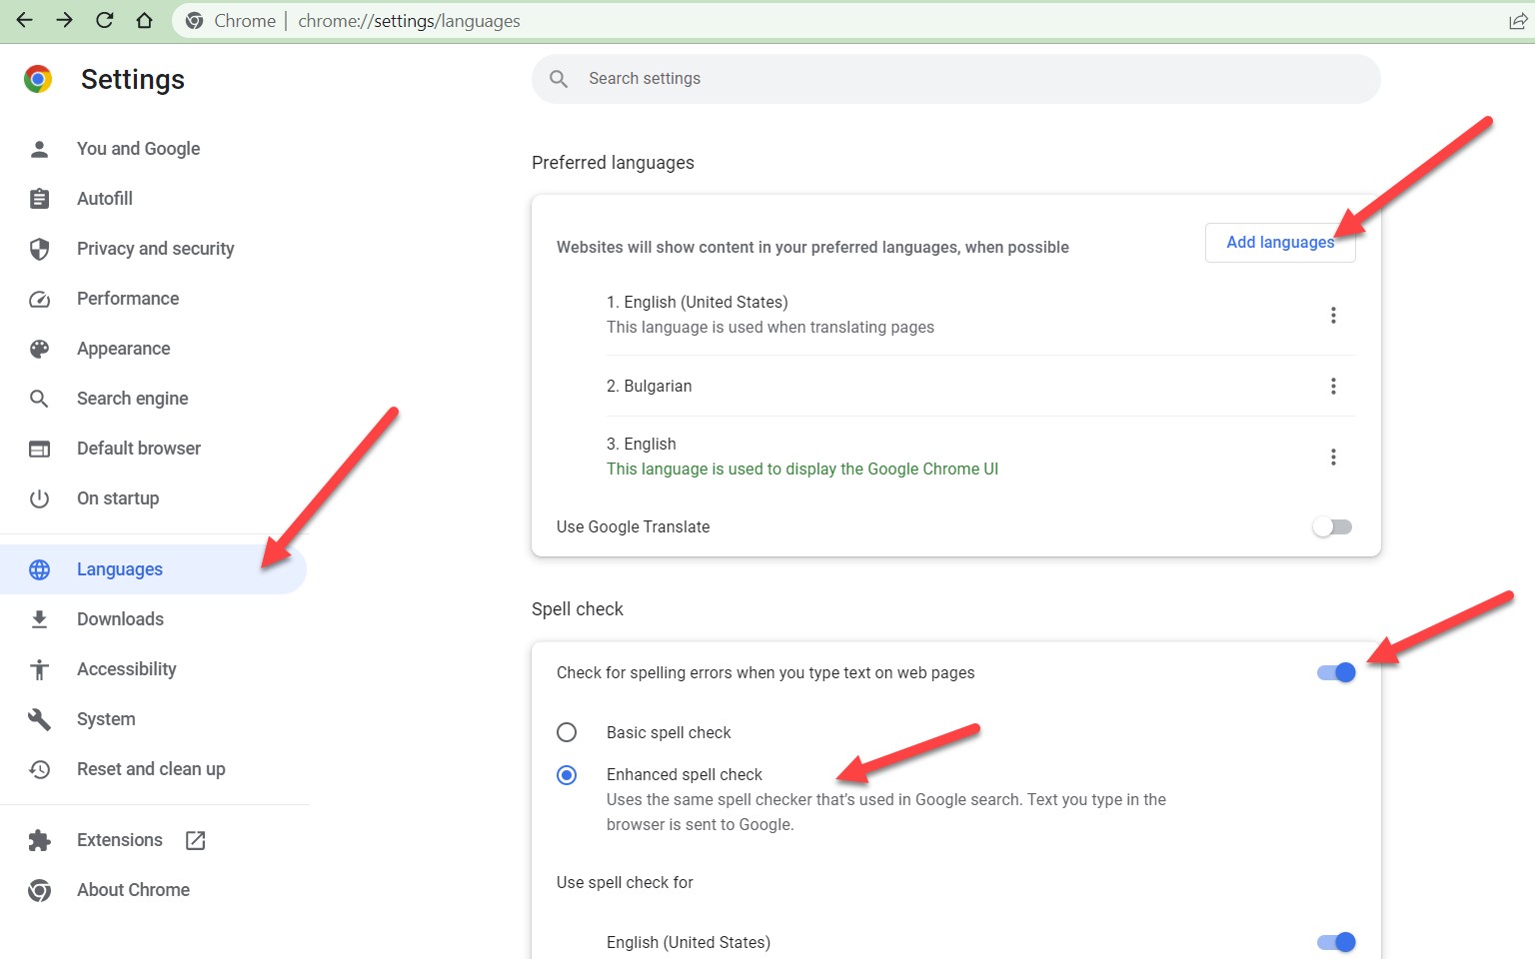This screenshot has width=1535, height=959.
Task: Open Downloads settings
Action: (120, 619)
